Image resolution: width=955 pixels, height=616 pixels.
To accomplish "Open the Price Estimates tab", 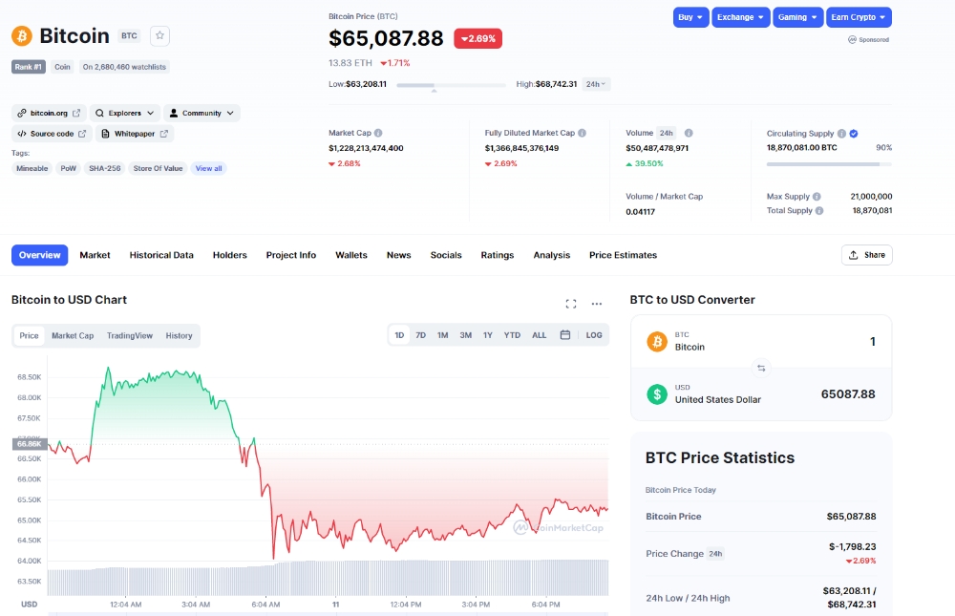I will pyautogui.click(x=623, y=255).
